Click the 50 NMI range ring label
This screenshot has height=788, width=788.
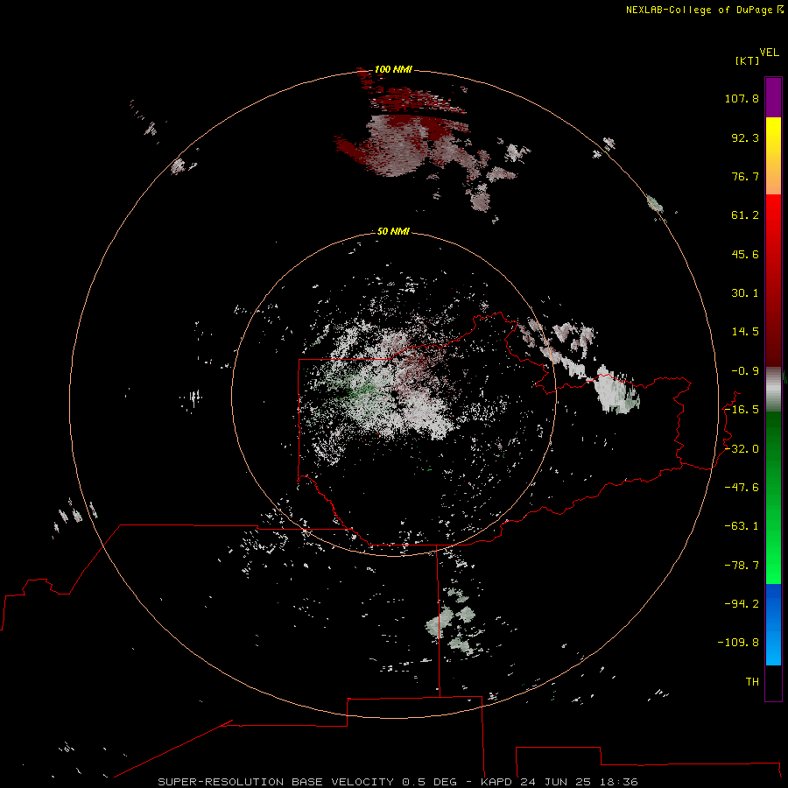coord(393,231)
